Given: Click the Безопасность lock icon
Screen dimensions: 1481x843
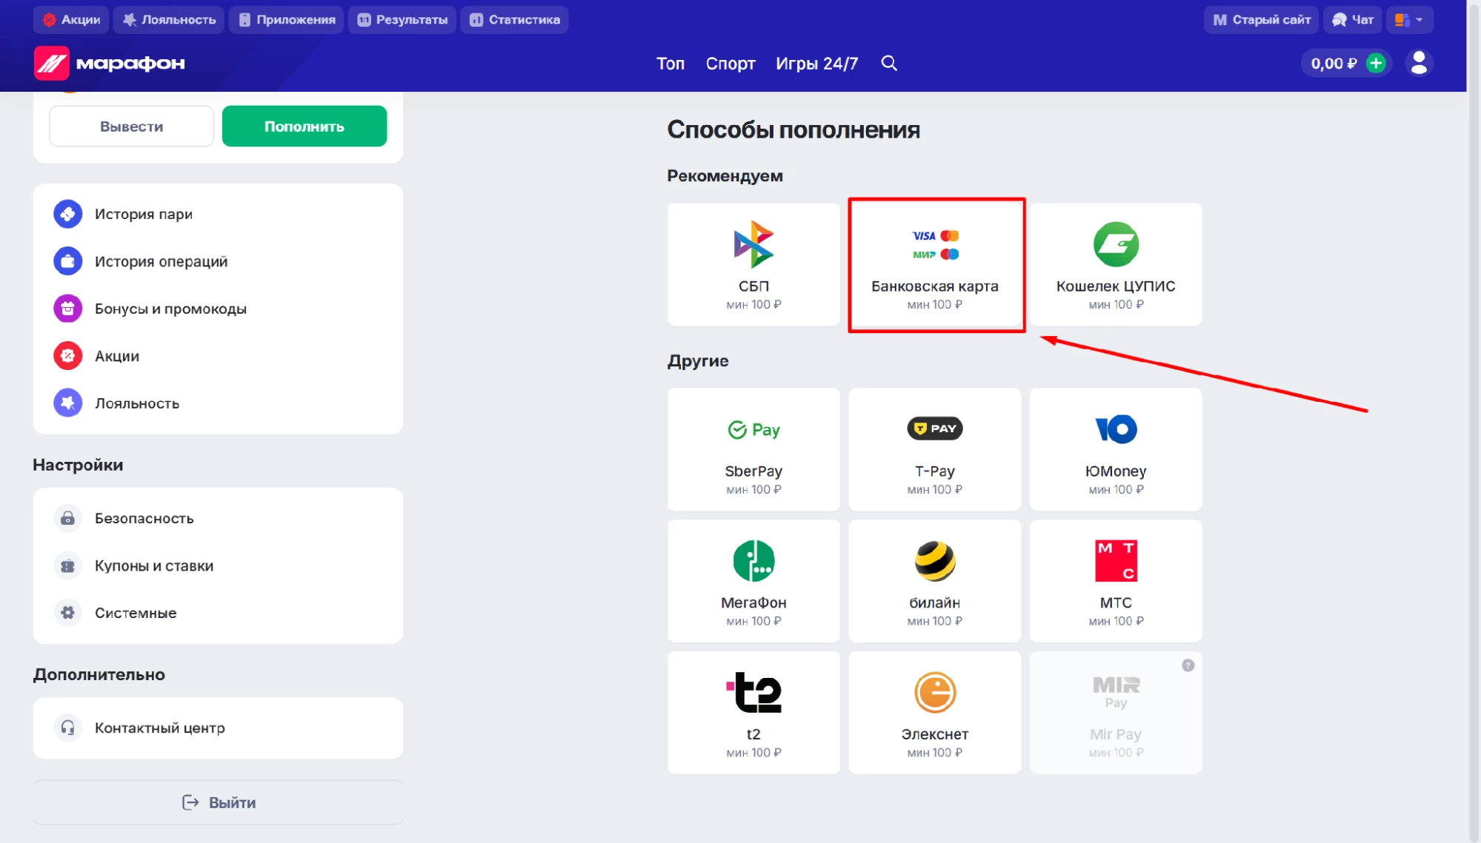Looking at the screenshot, I should [x=67, y=518].
